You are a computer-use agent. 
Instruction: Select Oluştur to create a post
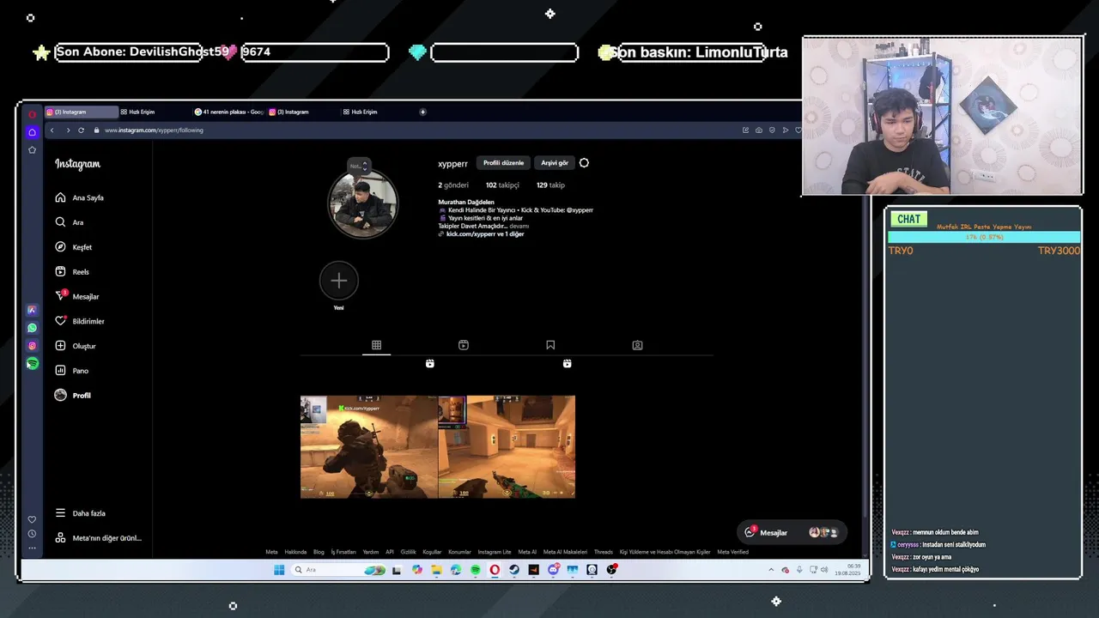click(75, 346)
